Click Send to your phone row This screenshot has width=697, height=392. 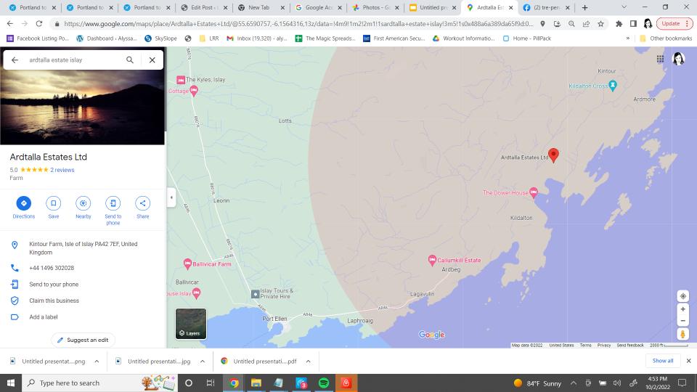(83, 284)
